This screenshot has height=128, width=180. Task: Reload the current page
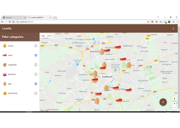coord(10,22)
